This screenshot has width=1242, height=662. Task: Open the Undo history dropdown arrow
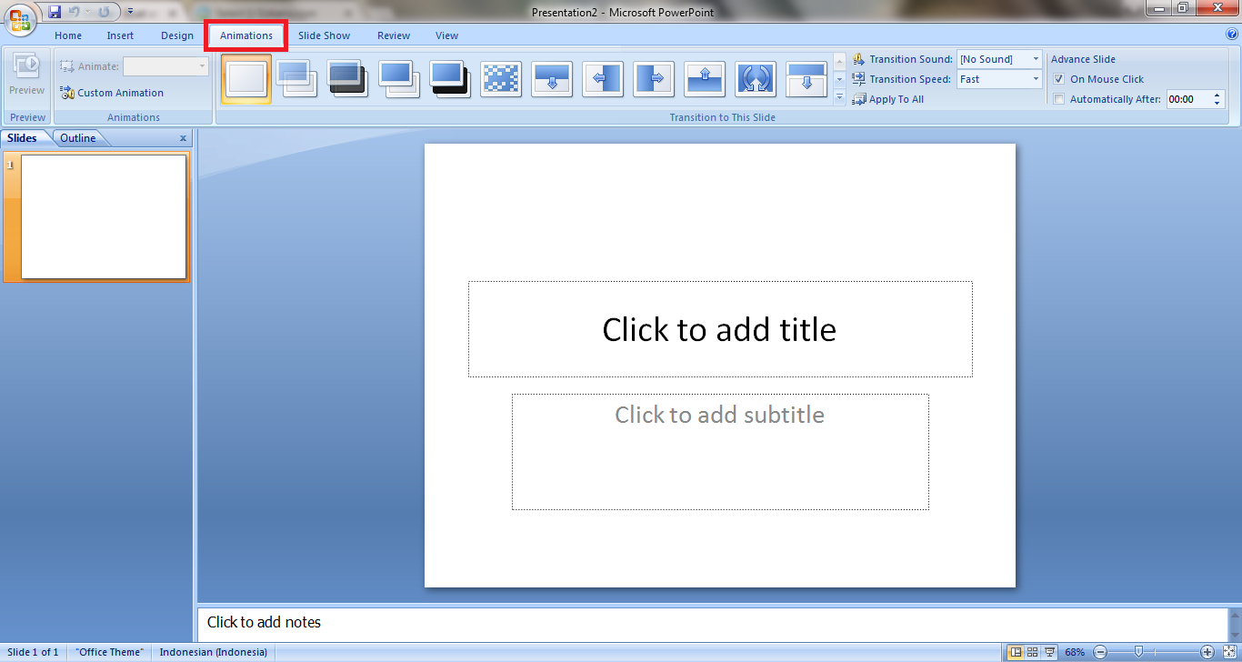pos(87,12)
